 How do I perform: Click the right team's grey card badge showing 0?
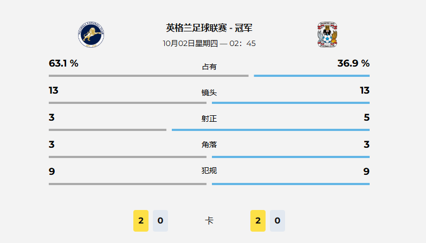point(277,221)
